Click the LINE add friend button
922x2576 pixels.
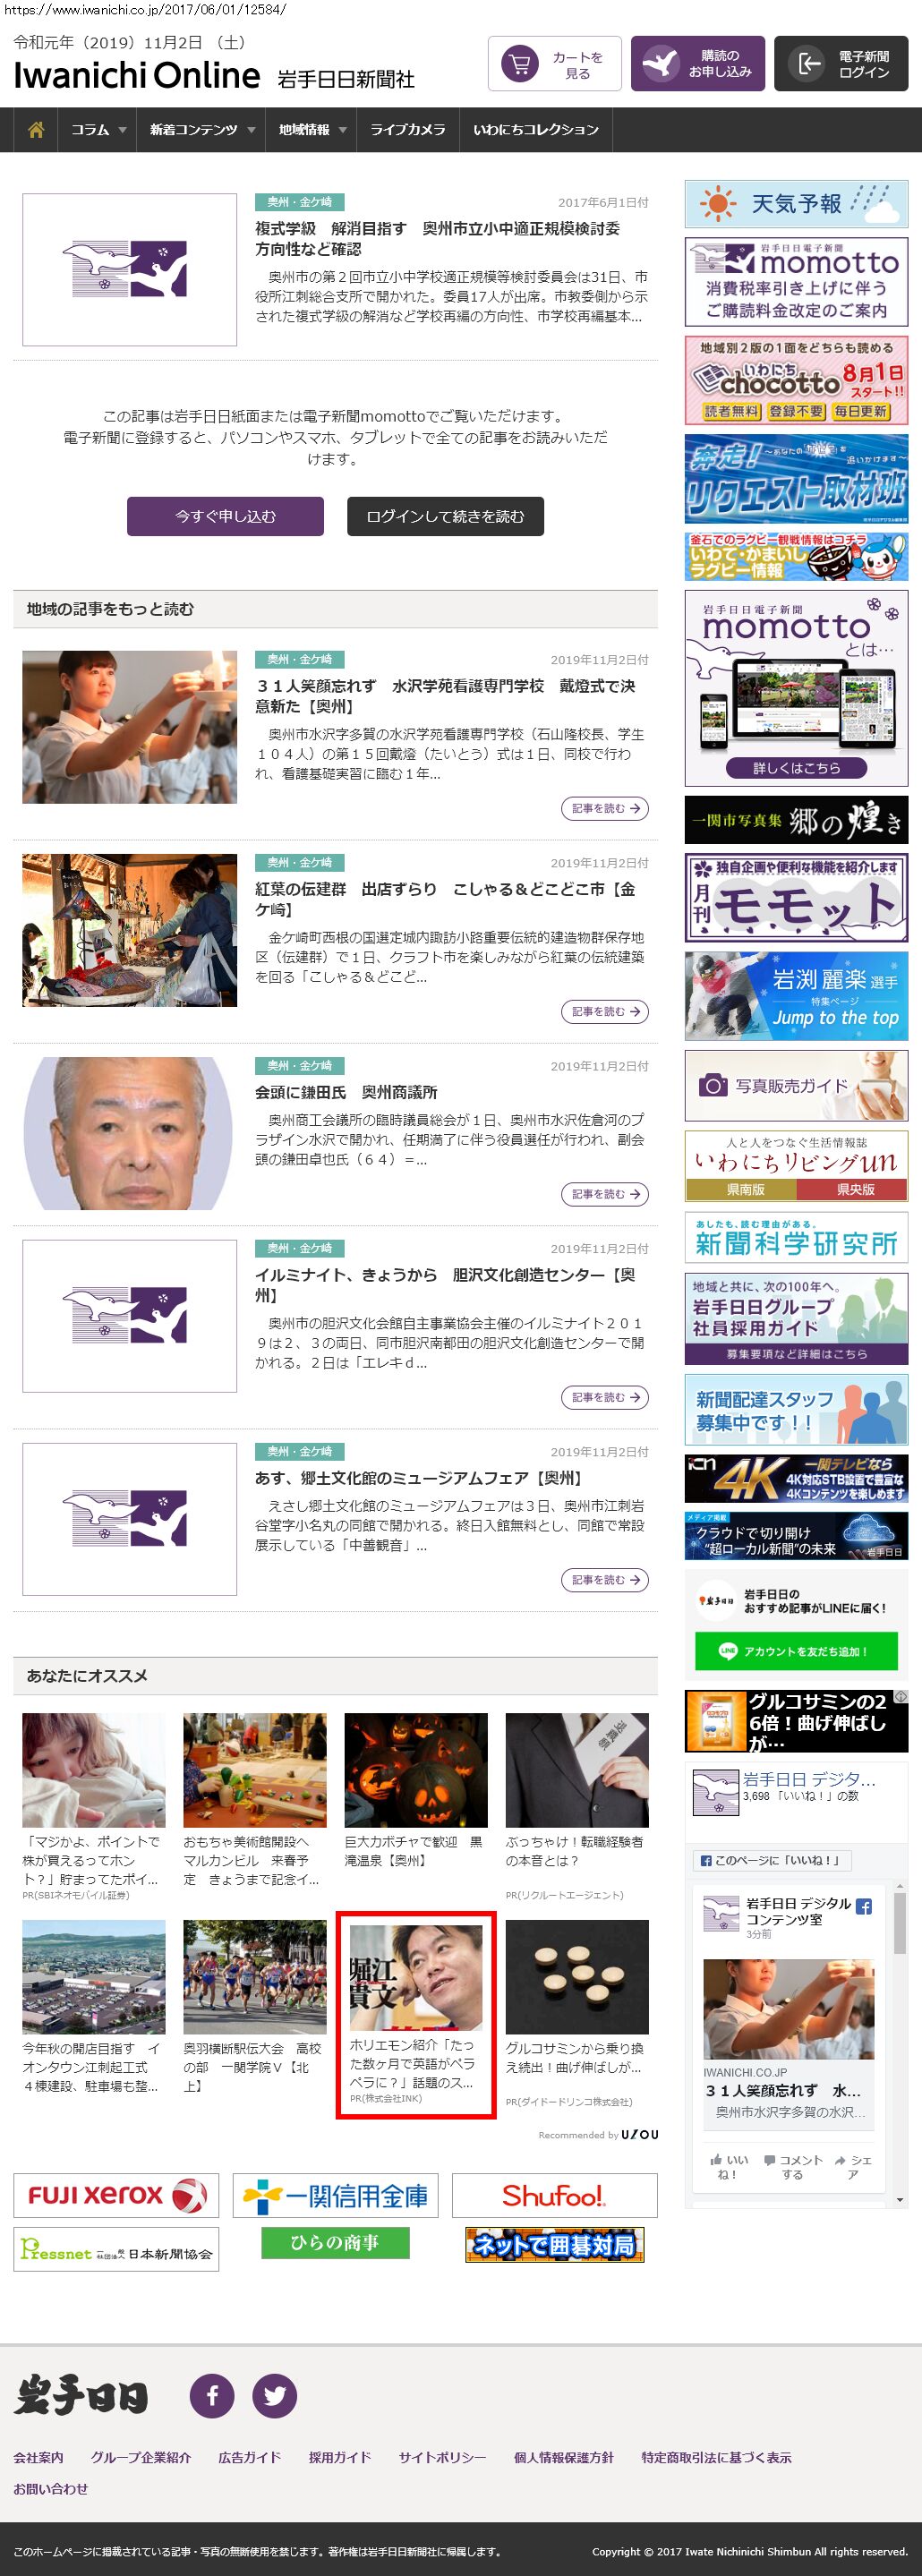[x=796, y=1651]
